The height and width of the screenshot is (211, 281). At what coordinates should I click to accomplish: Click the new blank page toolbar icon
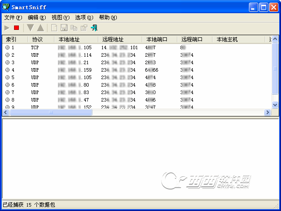(54, 28)
